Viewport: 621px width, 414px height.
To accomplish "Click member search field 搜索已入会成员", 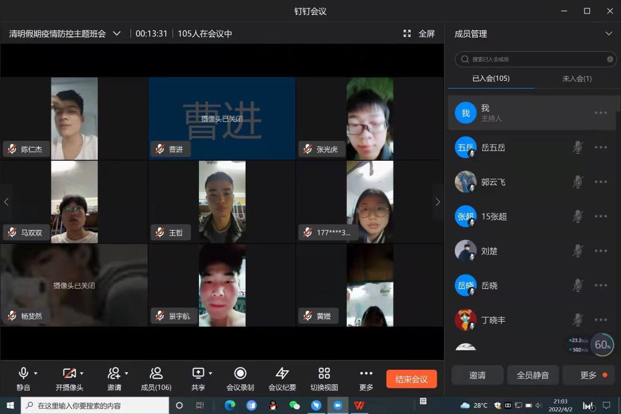I will coord(535,59).
